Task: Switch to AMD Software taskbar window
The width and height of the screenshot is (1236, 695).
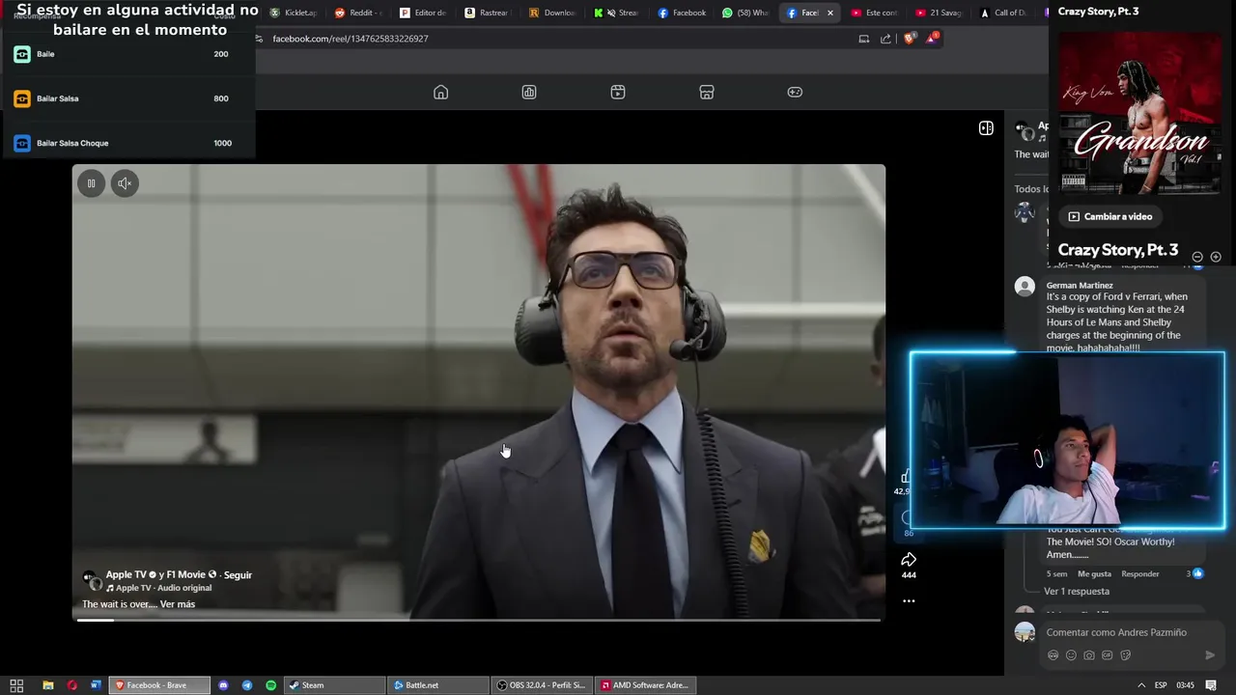Action: coord(645,685)
